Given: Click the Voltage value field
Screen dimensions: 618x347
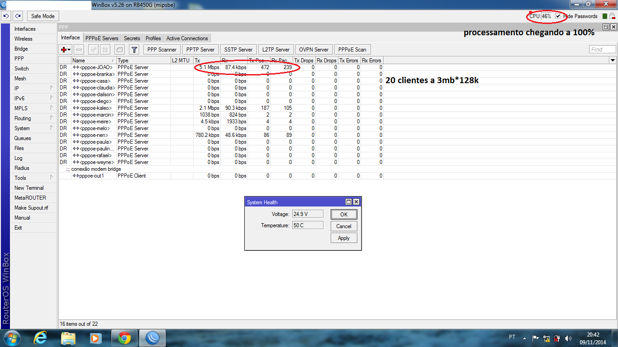Looking at the screenshot, I should pyautogui.click(x=308, y=214).
